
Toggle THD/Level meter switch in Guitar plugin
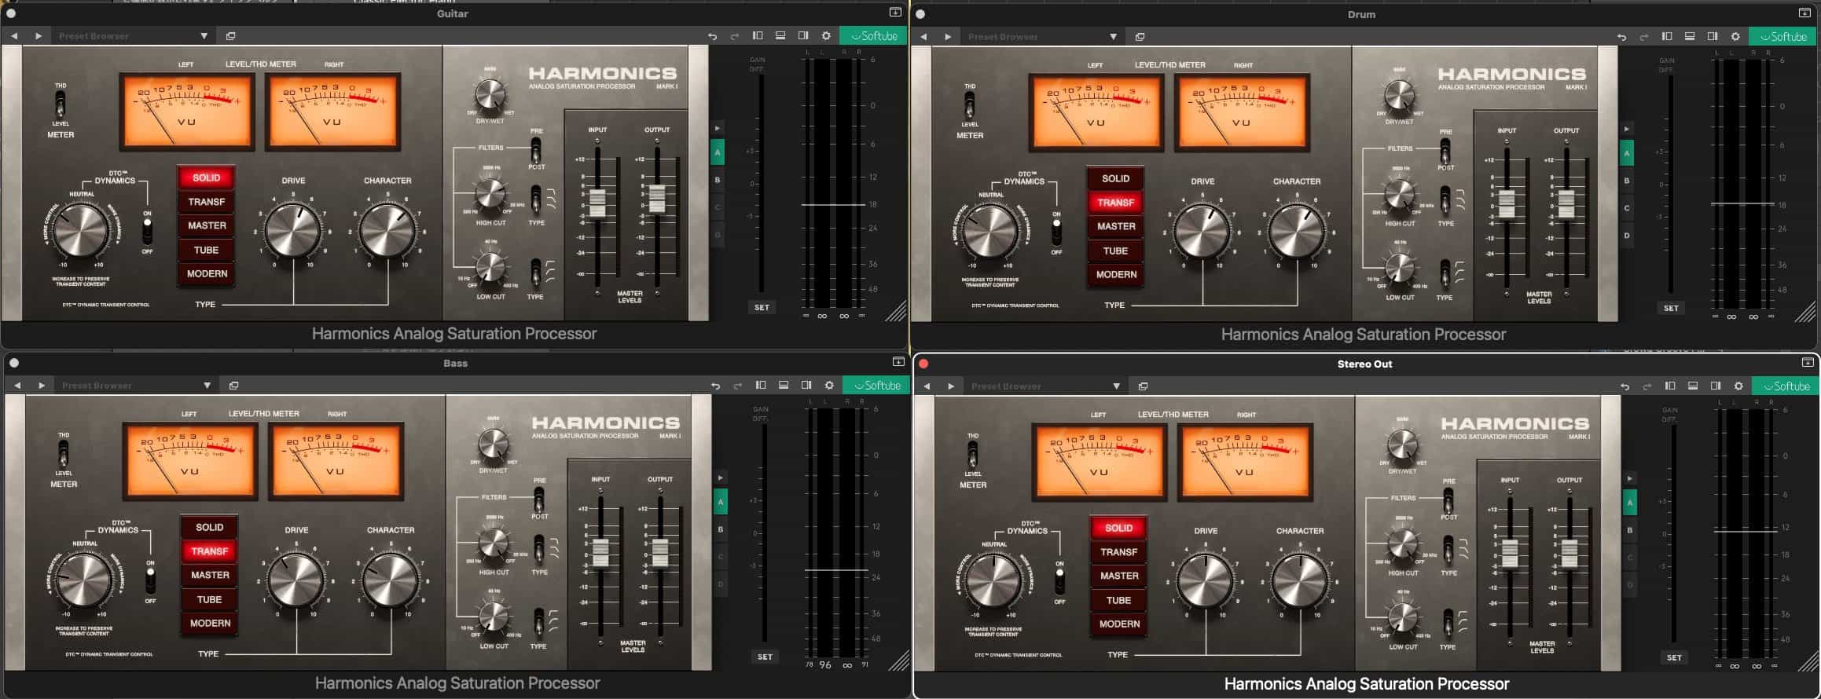point(61,104)
